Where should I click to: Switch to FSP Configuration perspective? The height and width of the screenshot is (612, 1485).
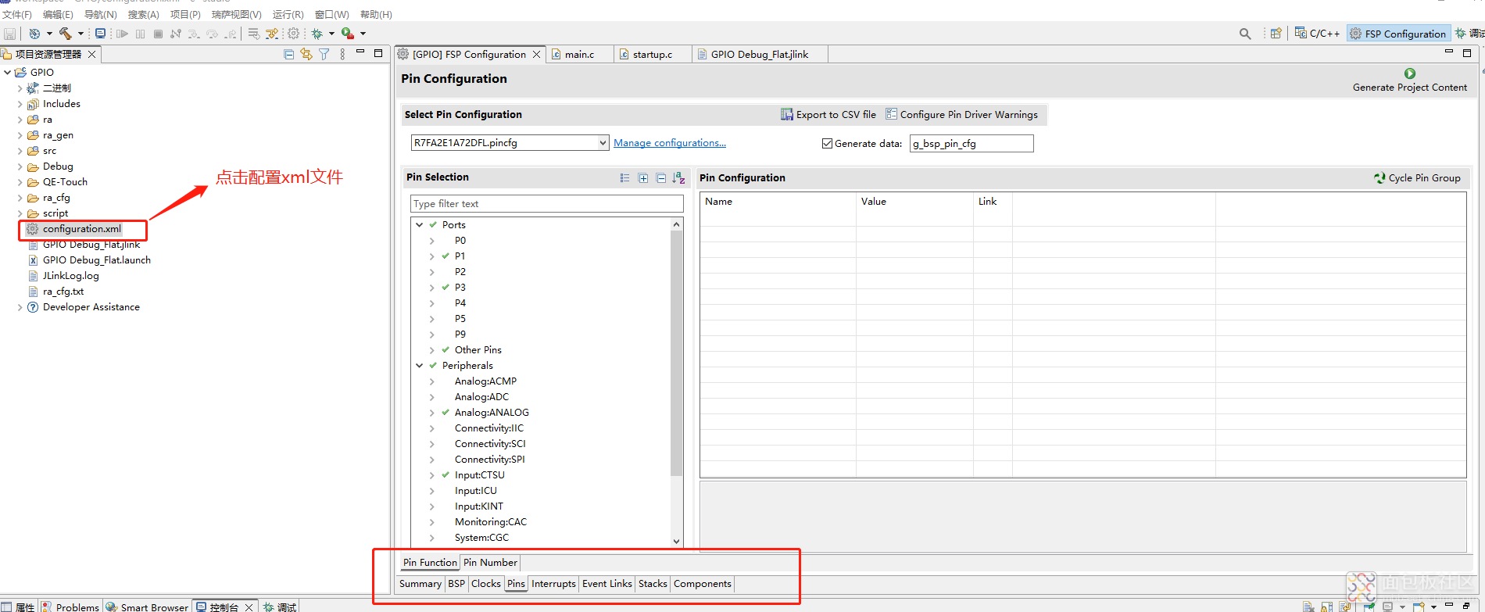pyautogui.click(x=1398, y=34)
